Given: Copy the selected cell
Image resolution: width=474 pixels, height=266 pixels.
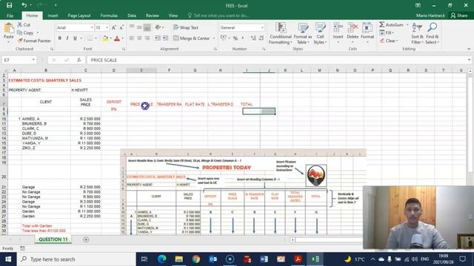Looking at the screenshot, I should click(x=25, y=33).
